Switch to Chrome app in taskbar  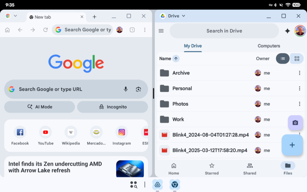pyautogui.click(x=175, y=185)
